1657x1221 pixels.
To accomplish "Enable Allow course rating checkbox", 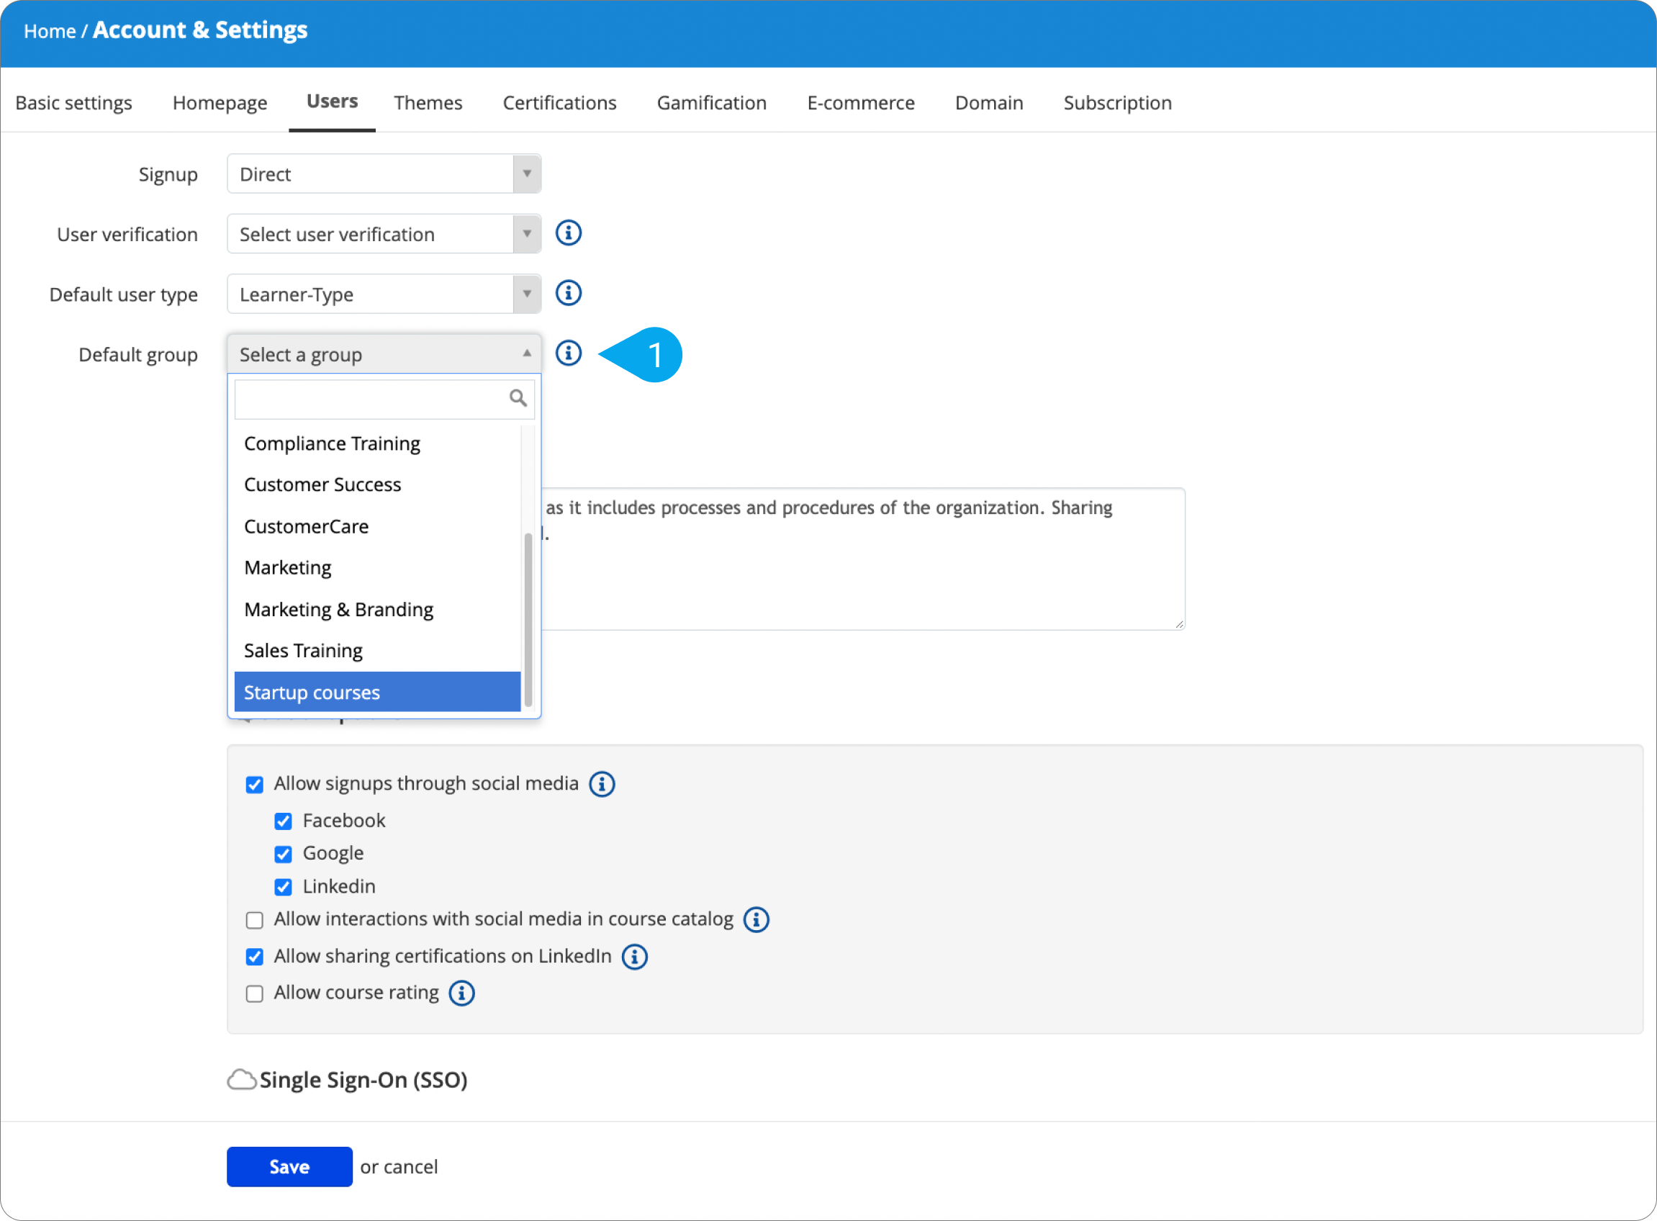I will click(x=254, y=994).
